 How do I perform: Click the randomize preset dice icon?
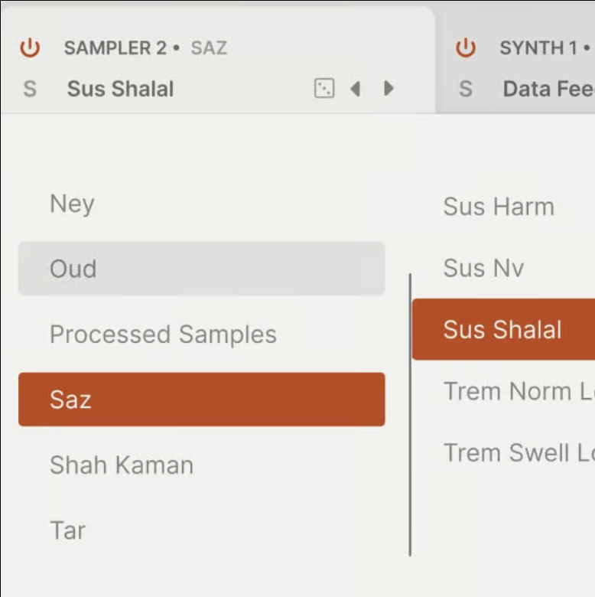point(324,89)
